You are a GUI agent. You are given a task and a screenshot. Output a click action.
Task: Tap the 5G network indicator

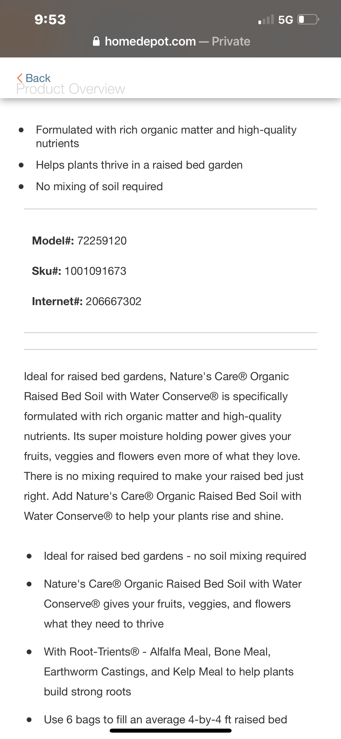(285, 19)
